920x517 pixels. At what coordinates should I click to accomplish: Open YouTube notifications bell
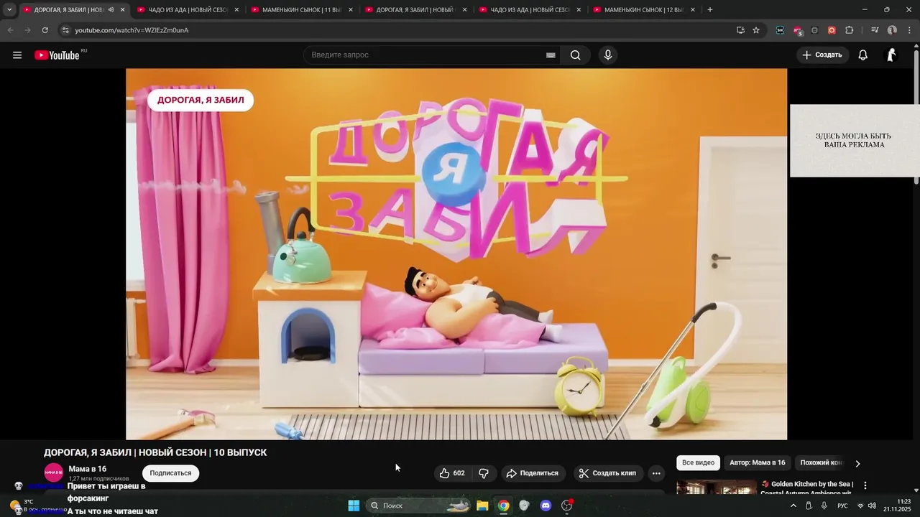coord(863,55)
